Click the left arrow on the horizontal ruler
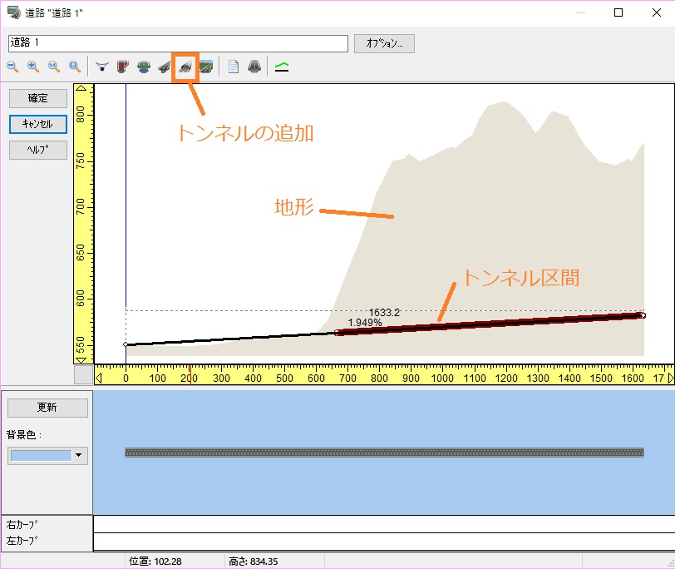Screen dimensions: 675x569 point(99,379)
